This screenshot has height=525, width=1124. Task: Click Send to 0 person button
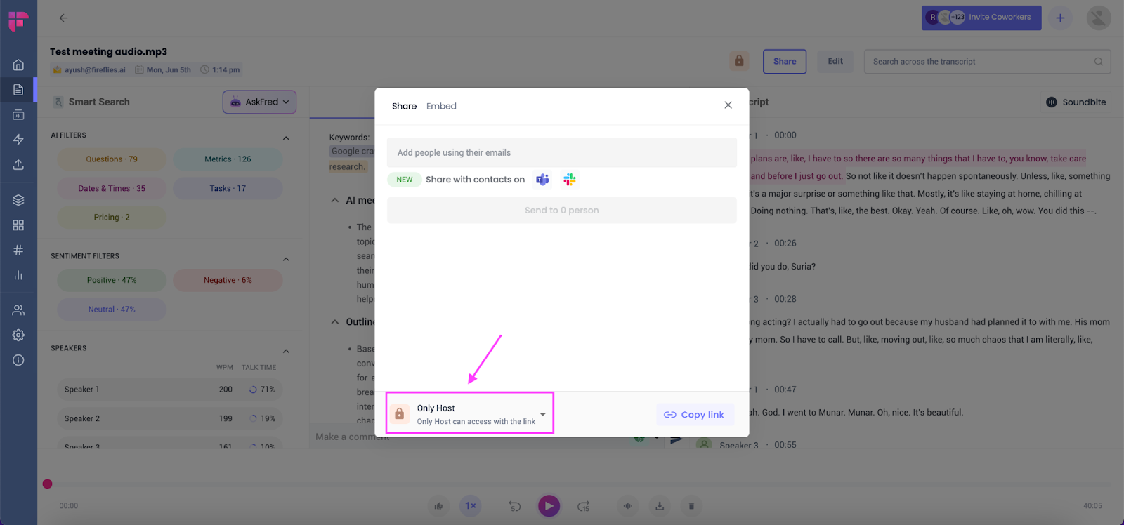point(561,211)
